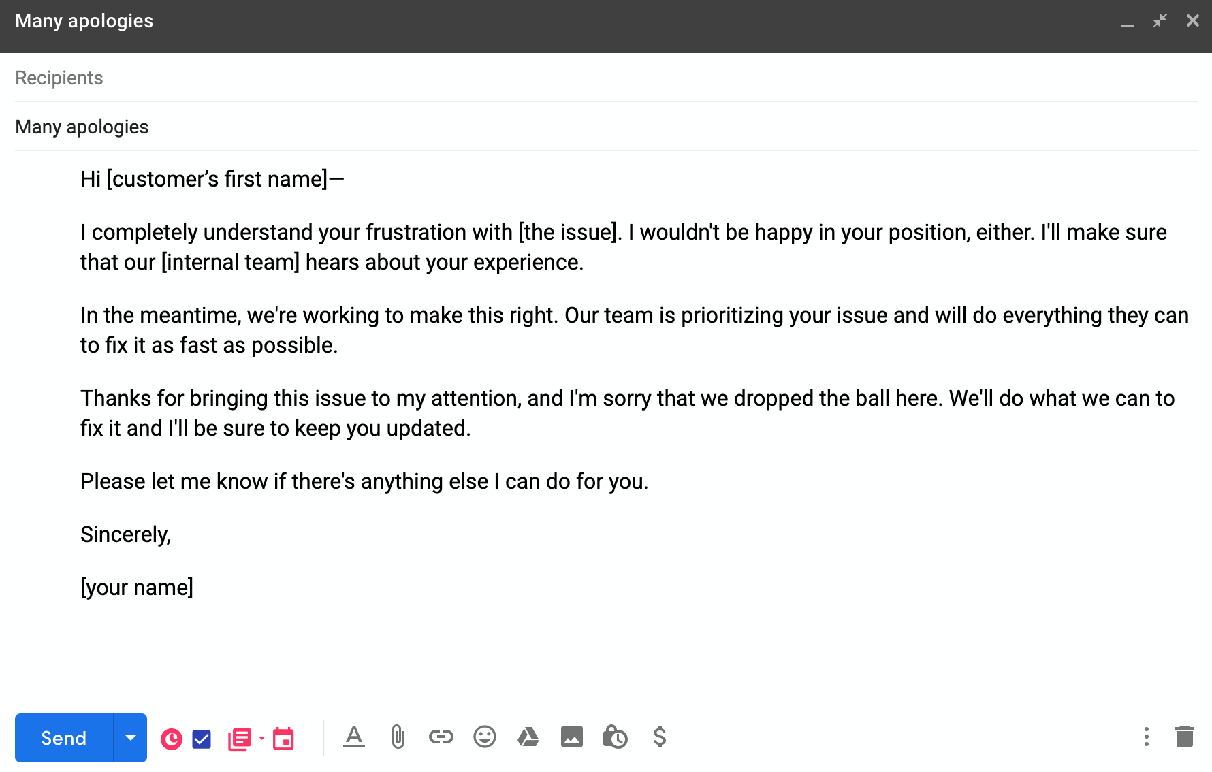This screenshot has height=772, width=1212.
Task: Discard draft with the trash icon
Action: coord(1185,737)
